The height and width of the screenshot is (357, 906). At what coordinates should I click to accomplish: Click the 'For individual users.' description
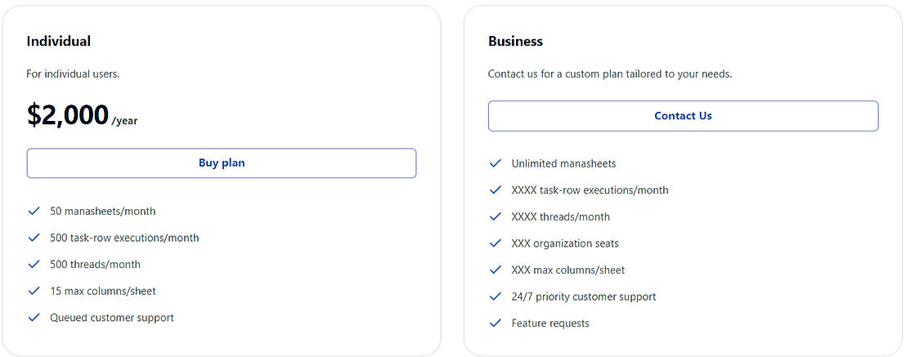click(x=73, y=74)
